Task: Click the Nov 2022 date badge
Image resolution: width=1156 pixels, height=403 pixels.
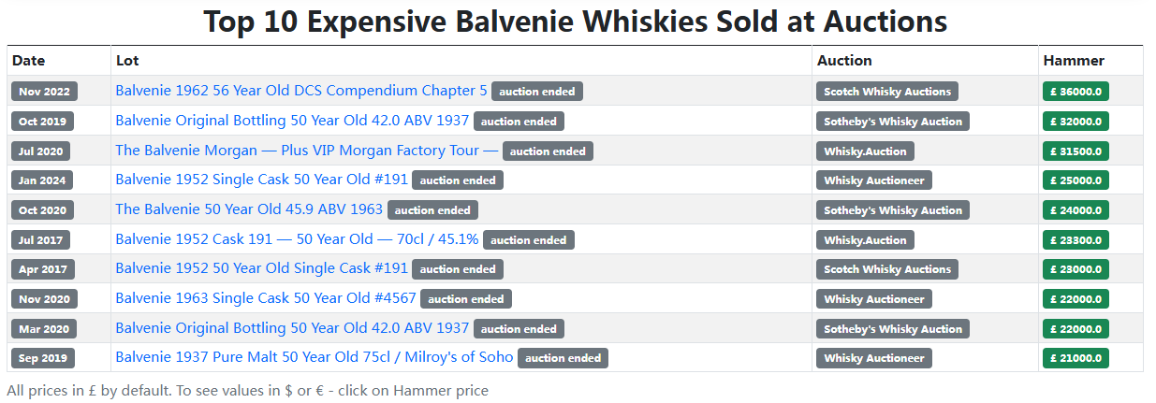Action: pos(44,92)
